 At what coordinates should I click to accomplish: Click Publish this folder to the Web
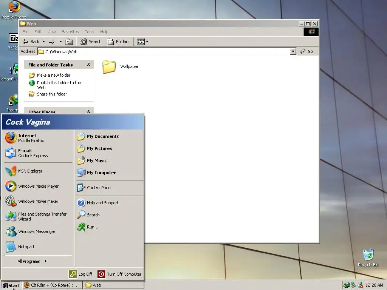59,85
